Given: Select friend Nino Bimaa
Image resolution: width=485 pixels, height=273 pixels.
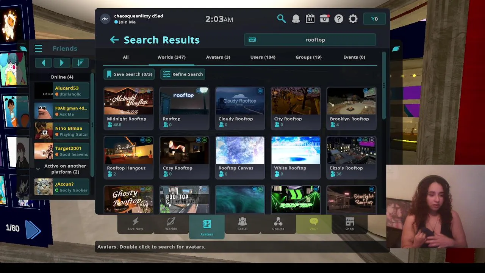Looking at the screenshot, I should click(x=62, y=131).
